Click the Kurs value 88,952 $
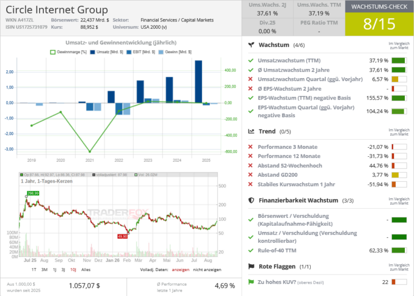 89,27
